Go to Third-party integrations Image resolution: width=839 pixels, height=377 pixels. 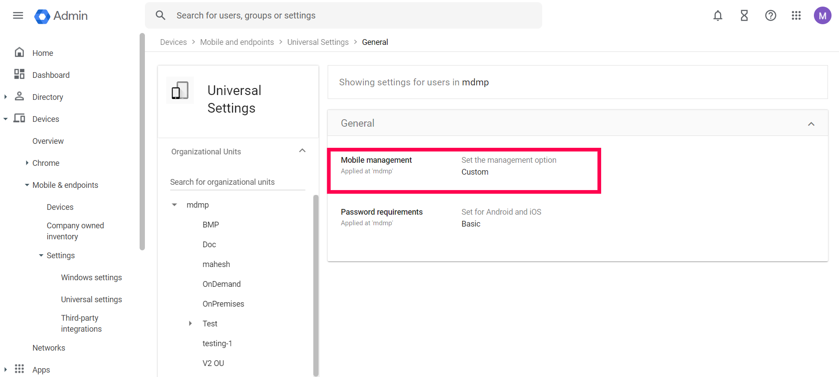click(81, 323)
